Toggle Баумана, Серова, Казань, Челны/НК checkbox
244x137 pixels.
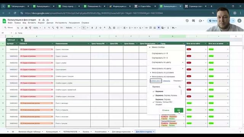[x=153, y=102]
